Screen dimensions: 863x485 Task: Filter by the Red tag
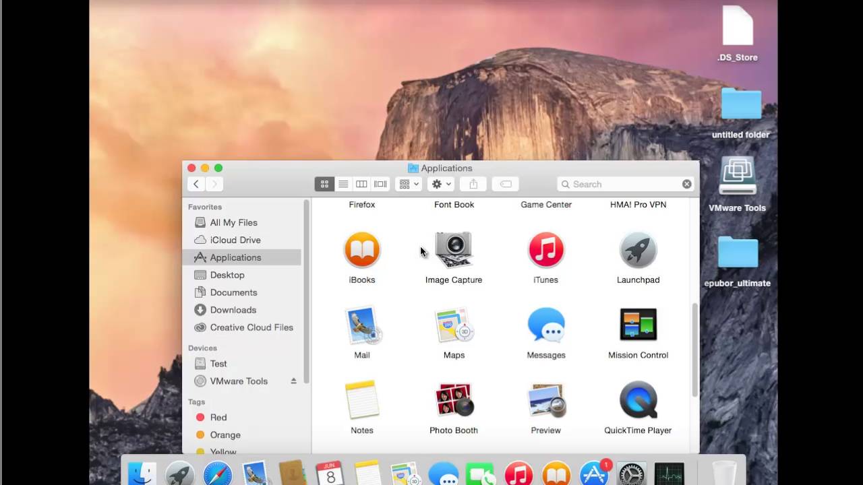241,418
